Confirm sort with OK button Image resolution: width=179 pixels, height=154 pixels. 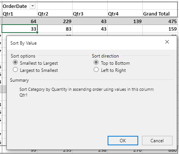123,140
